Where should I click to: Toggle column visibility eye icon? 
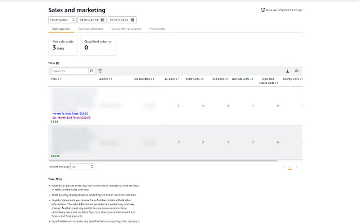(297, 71)
